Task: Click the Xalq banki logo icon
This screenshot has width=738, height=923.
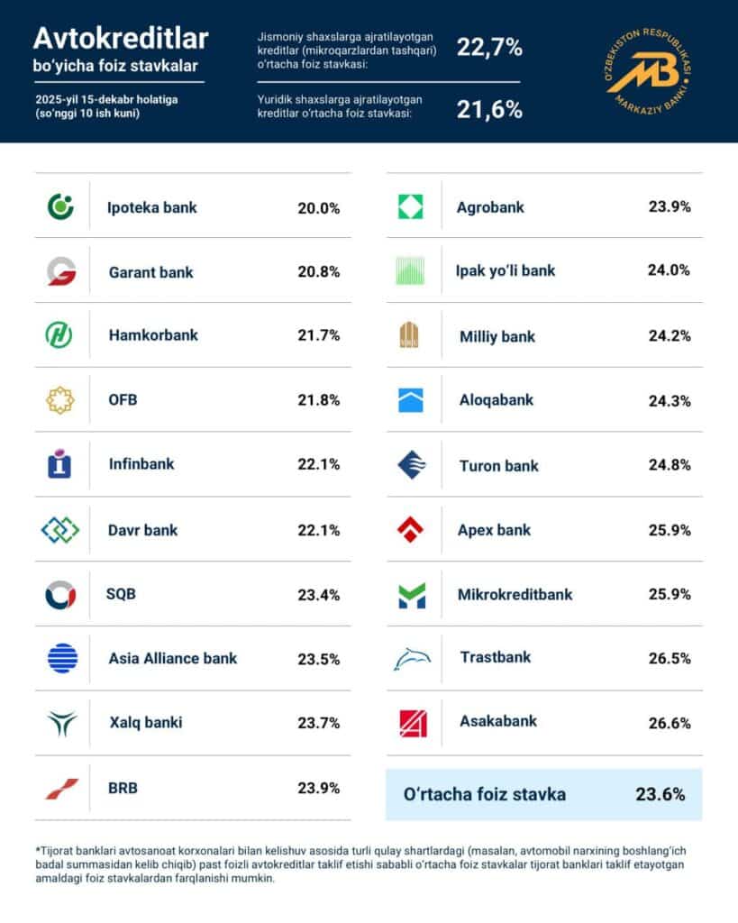Action: pyautogui.click(x=61, y=723)
